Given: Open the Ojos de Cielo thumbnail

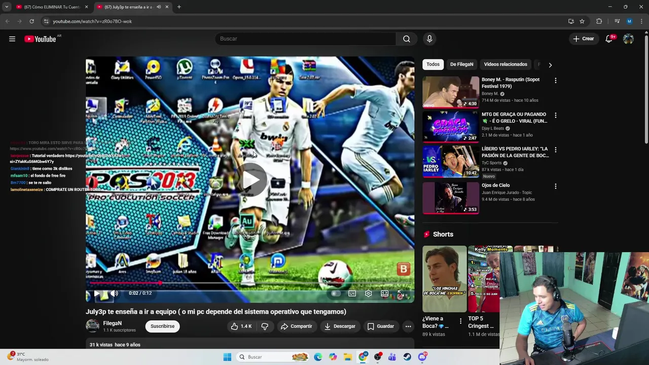Looking at the screenshot, I should 451,198.
